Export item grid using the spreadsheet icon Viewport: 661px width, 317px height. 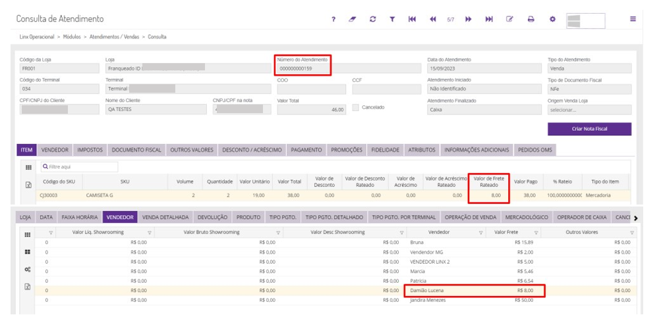click(x=28, y=185)
